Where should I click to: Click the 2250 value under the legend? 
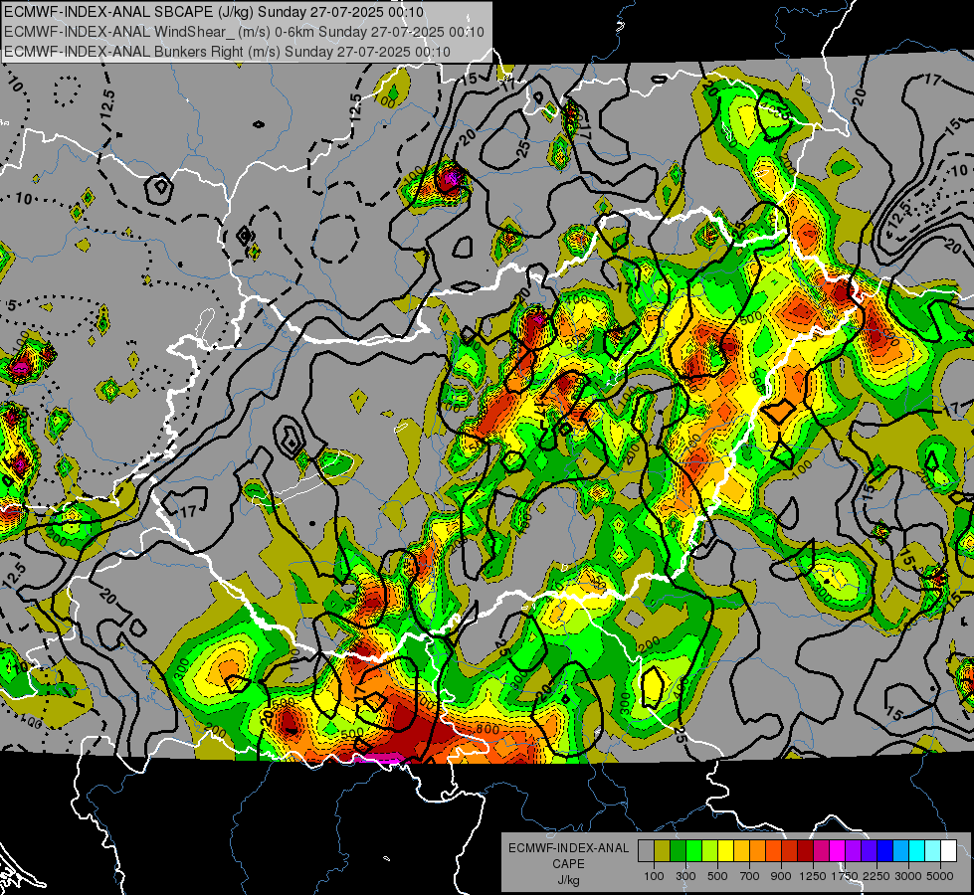click(x=877, y=876)
